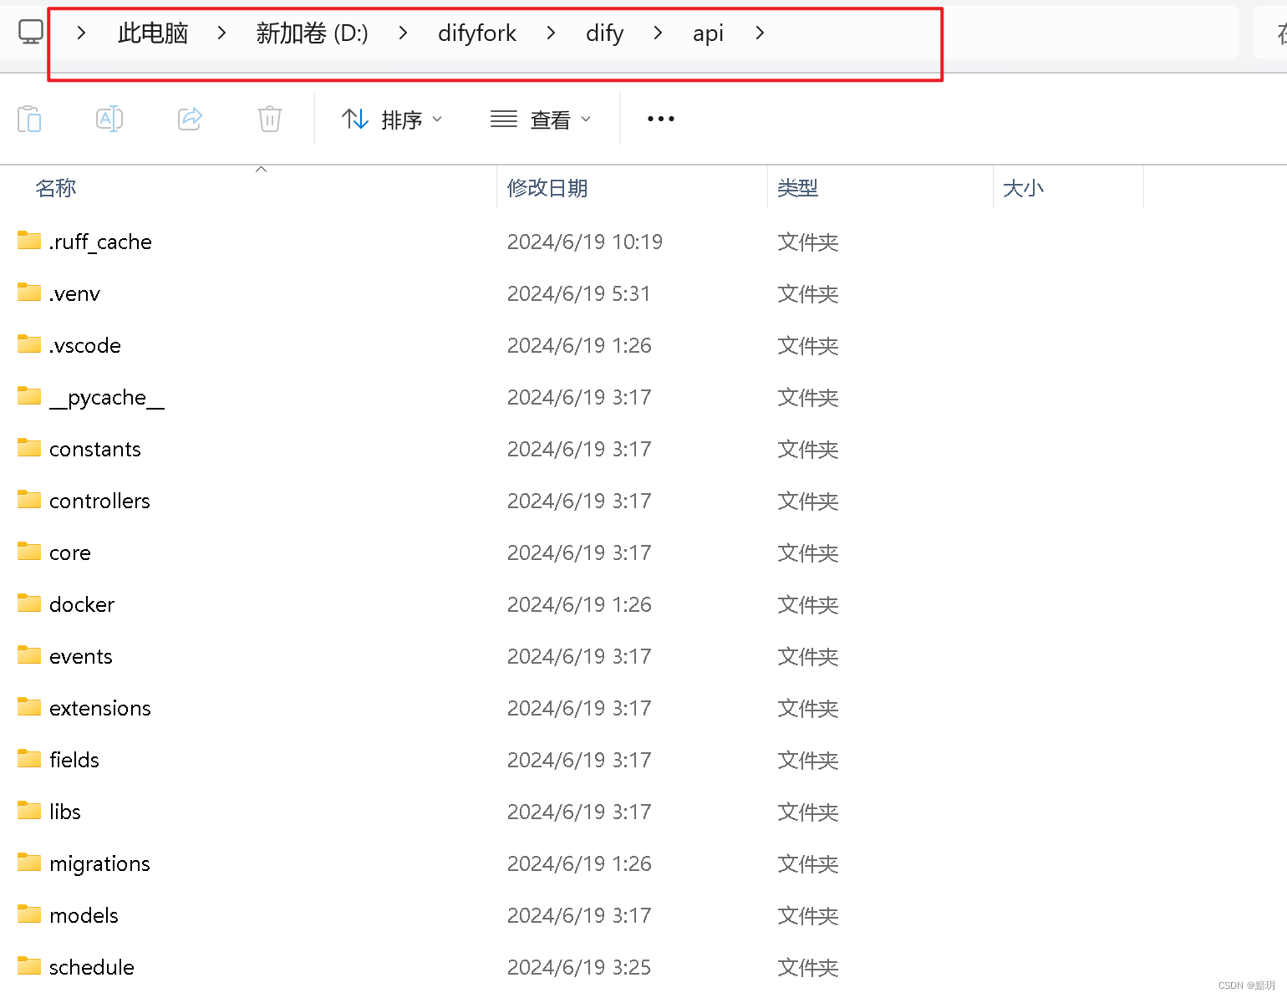
Task: Click 新加卷 (D:) in the breadcrumb
Action: coord(312,33)
